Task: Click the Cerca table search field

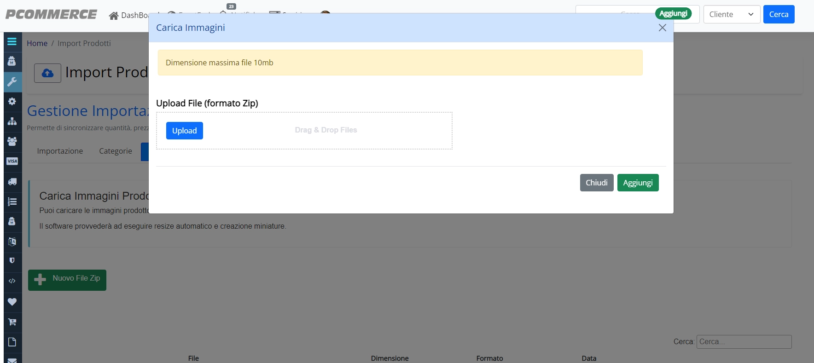Action: pos(744,342)
